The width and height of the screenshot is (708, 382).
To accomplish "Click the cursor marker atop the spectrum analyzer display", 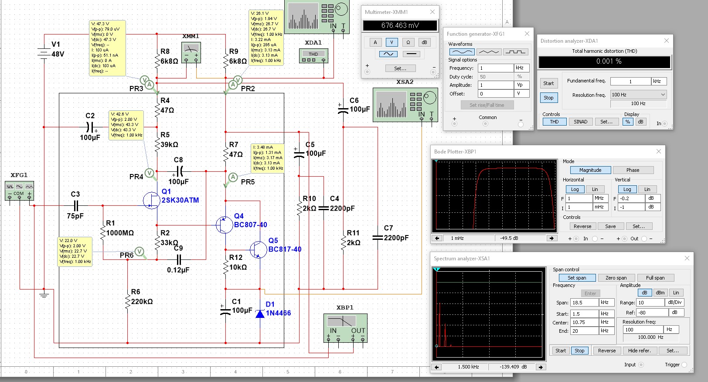I will coord(437,269).
